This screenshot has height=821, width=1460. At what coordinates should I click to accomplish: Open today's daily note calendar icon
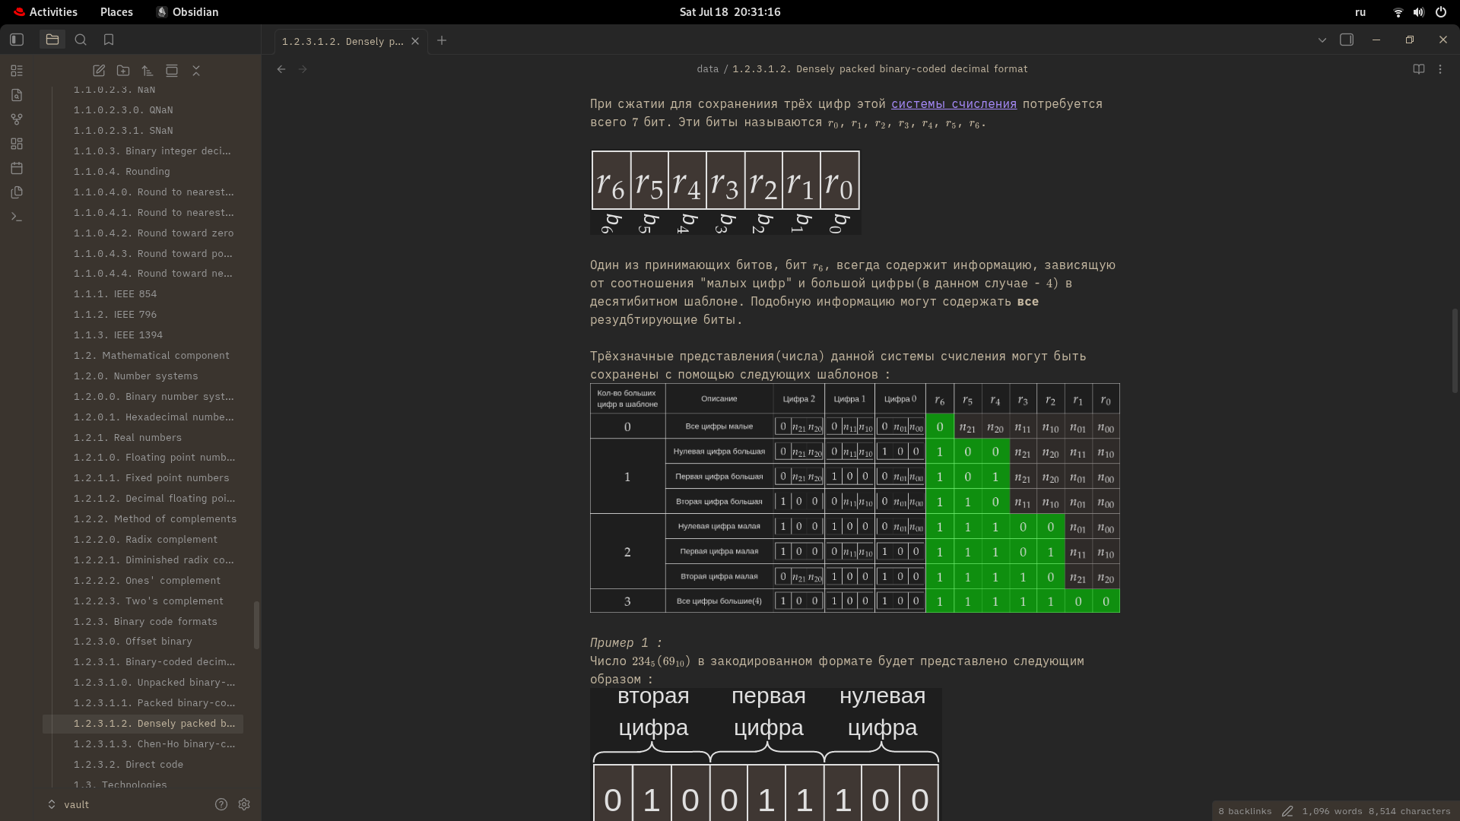[x=17, y=168]
